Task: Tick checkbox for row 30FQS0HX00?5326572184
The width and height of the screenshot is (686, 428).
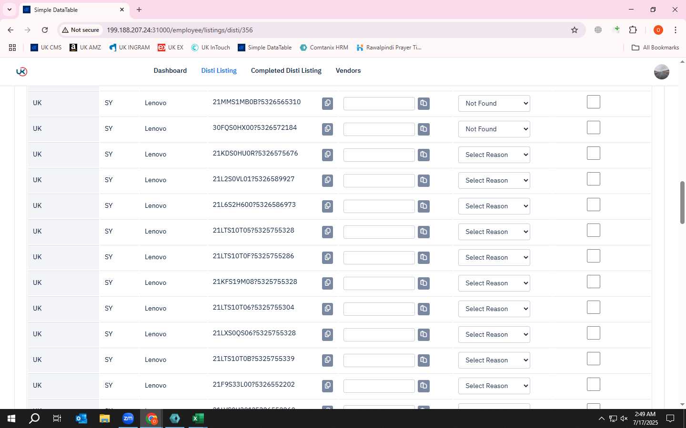Action: pyautogui.click(x=593, y=127)
